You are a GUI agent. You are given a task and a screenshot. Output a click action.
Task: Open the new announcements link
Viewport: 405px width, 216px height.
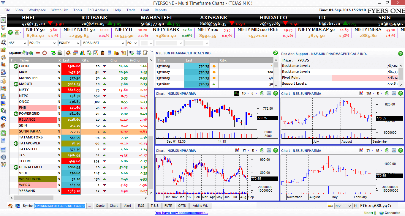[182, 213]
